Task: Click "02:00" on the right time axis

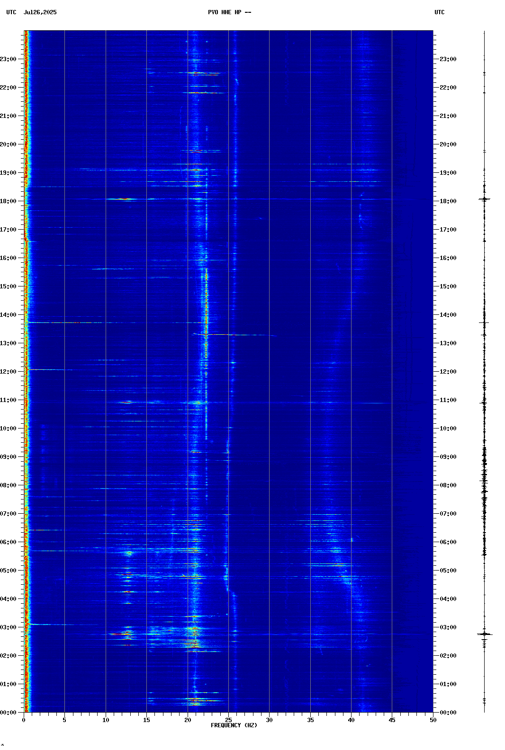Action: (448, 656)
